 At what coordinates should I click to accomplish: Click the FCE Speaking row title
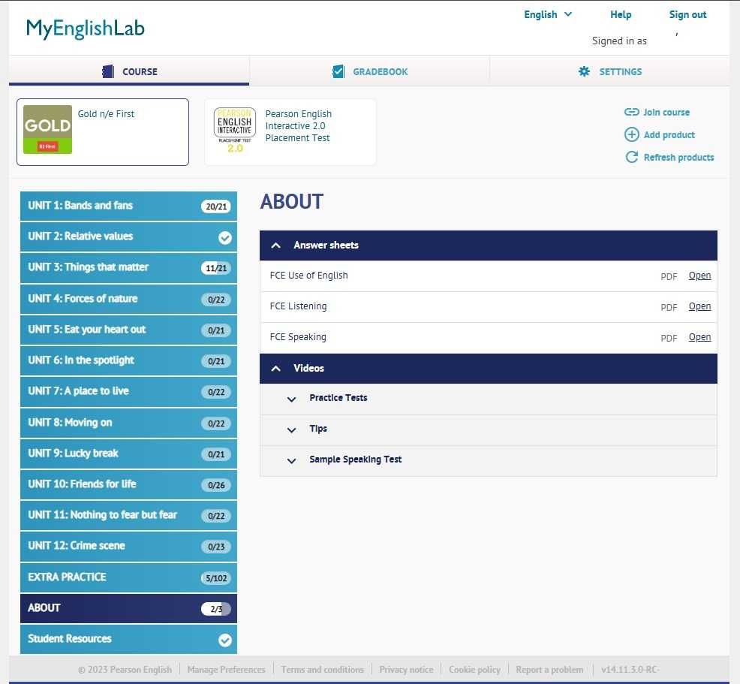click(298, 337)
